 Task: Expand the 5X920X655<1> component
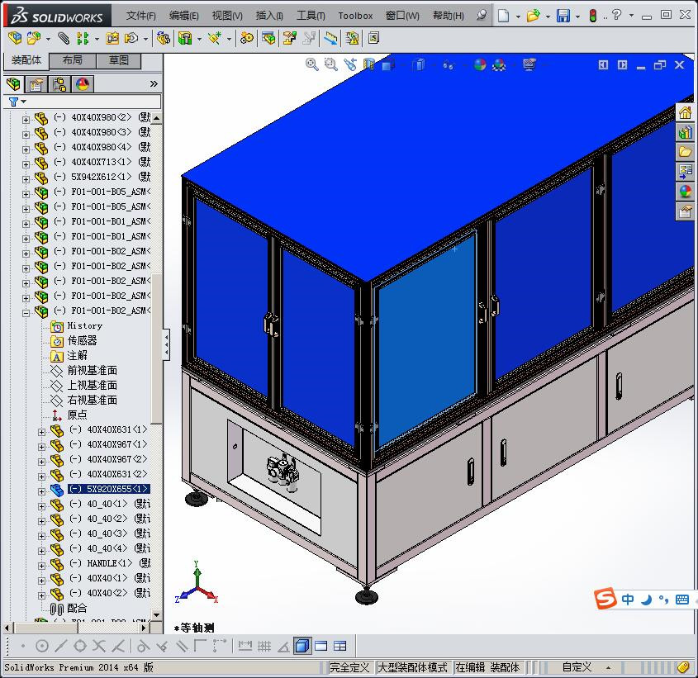(x=41, y=491)
